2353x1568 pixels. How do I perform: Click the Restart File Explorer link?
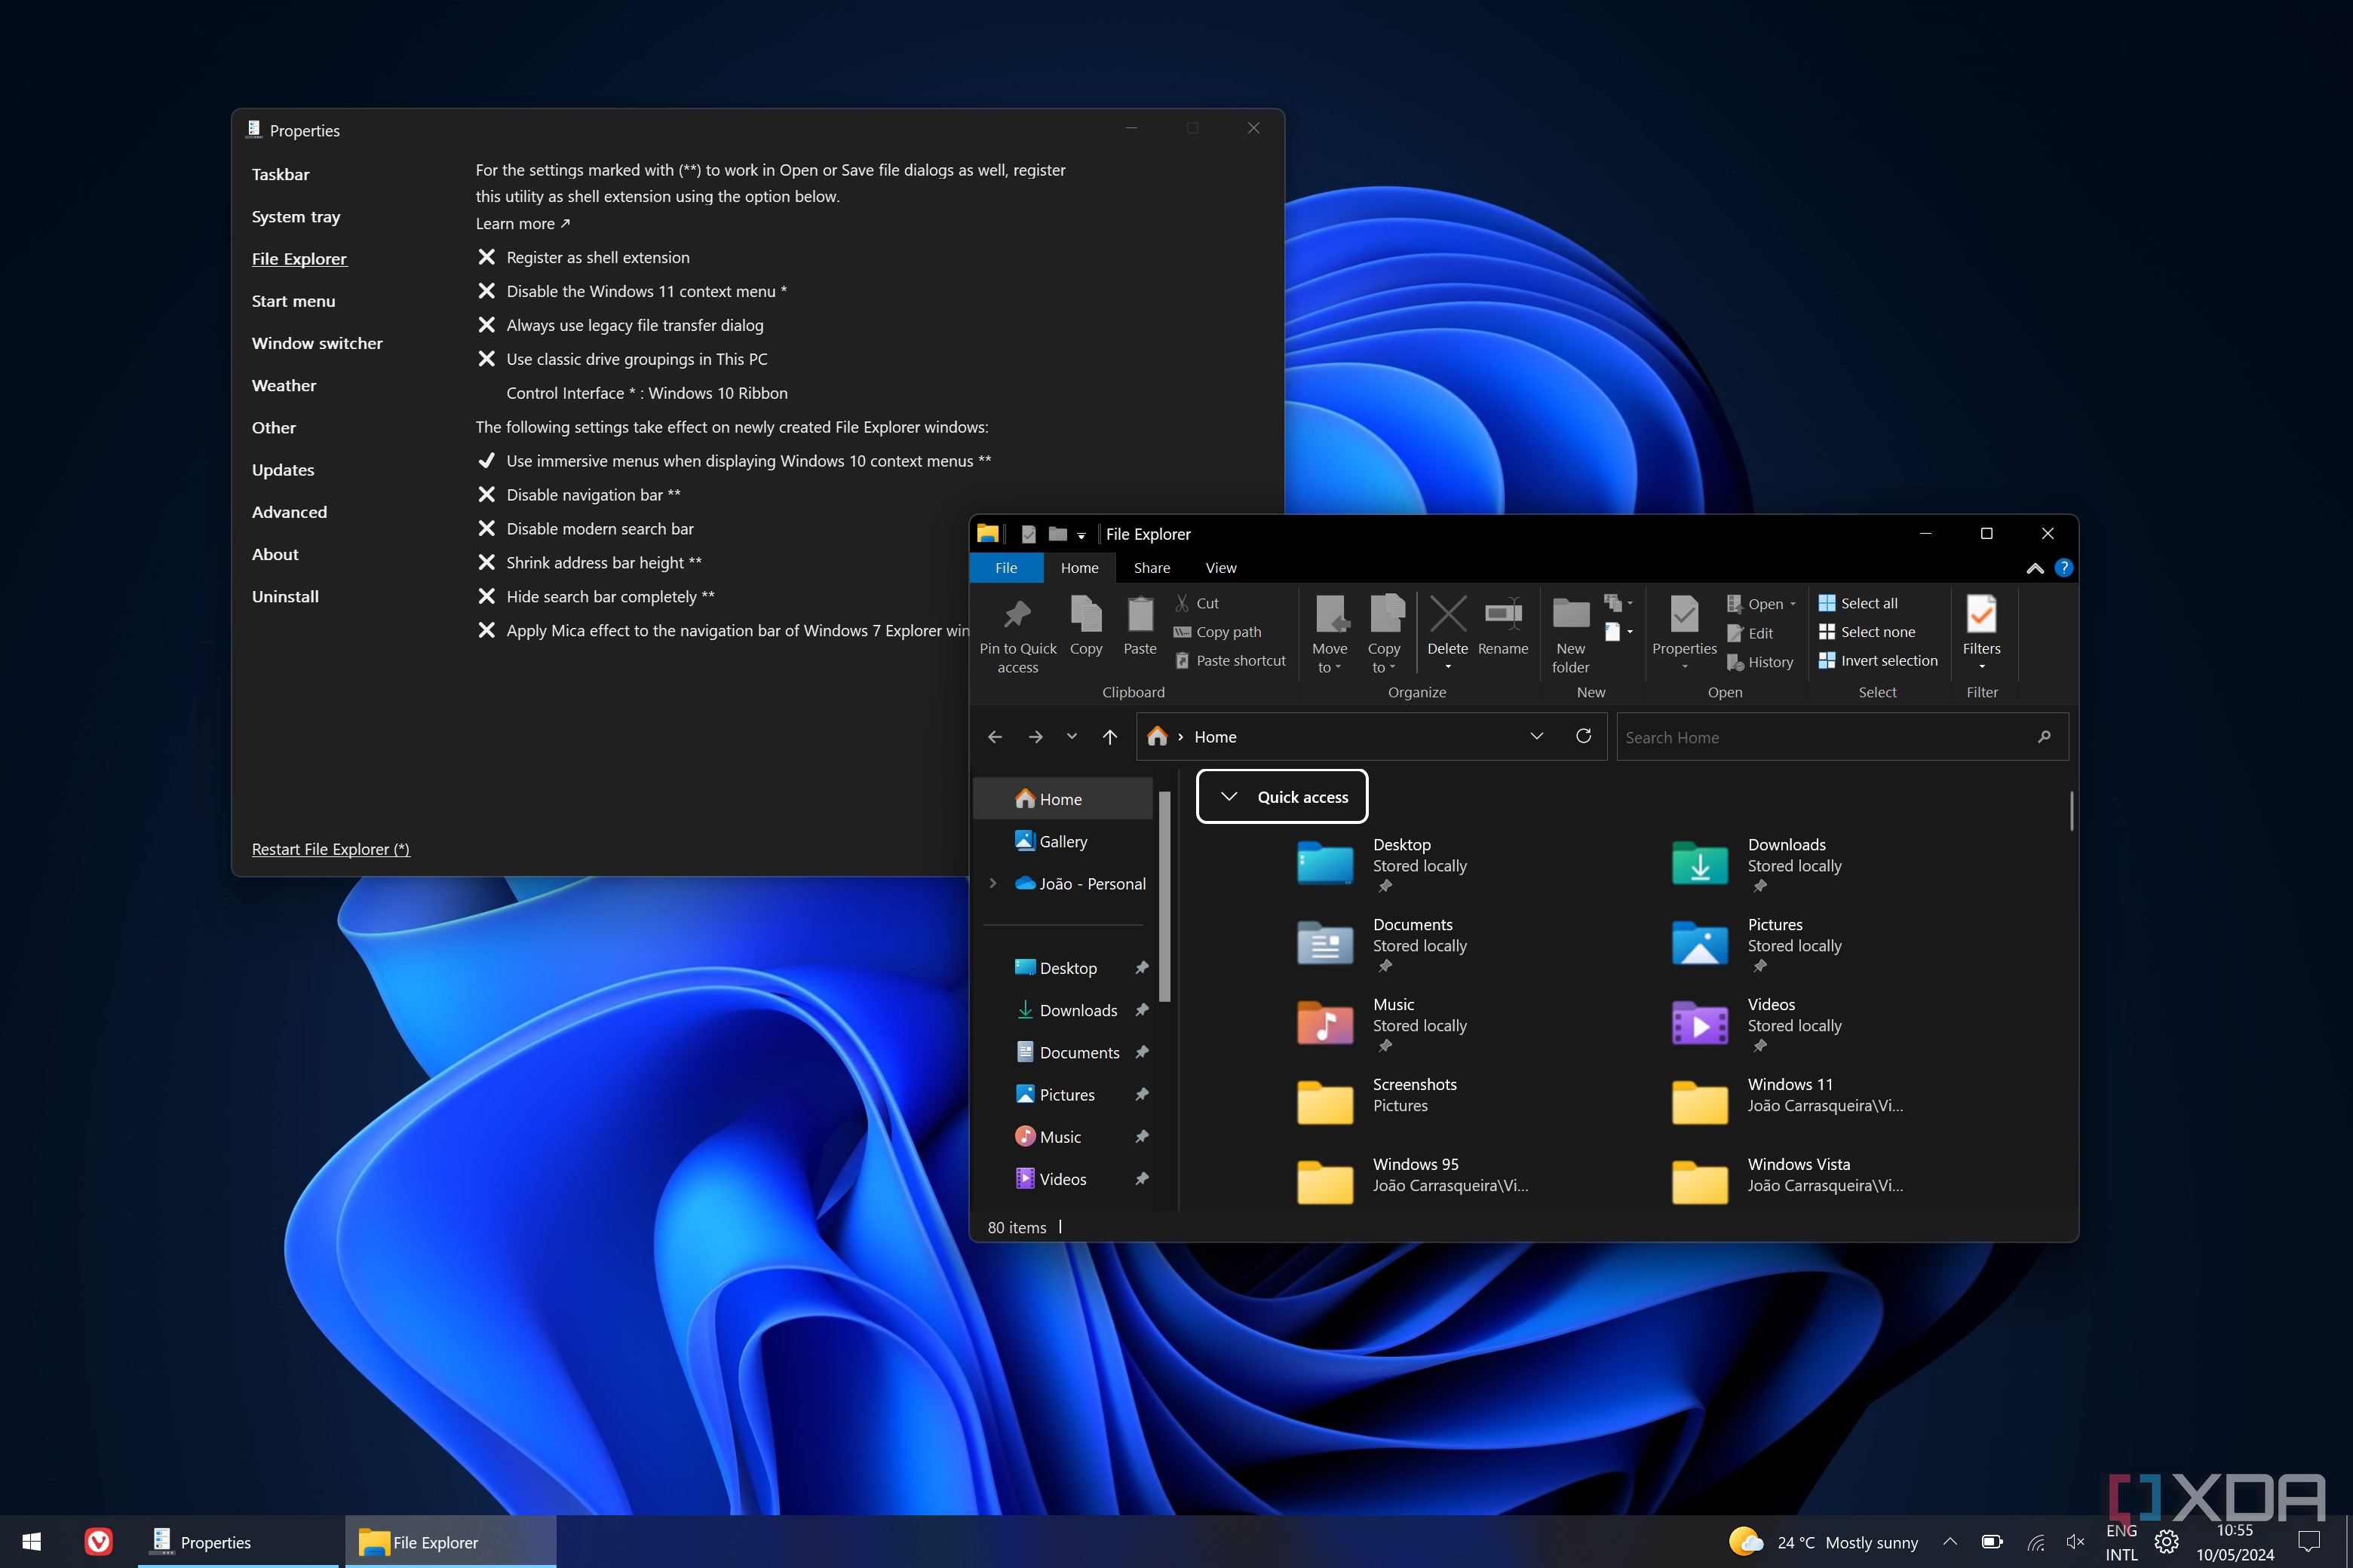tap(330, 849)
